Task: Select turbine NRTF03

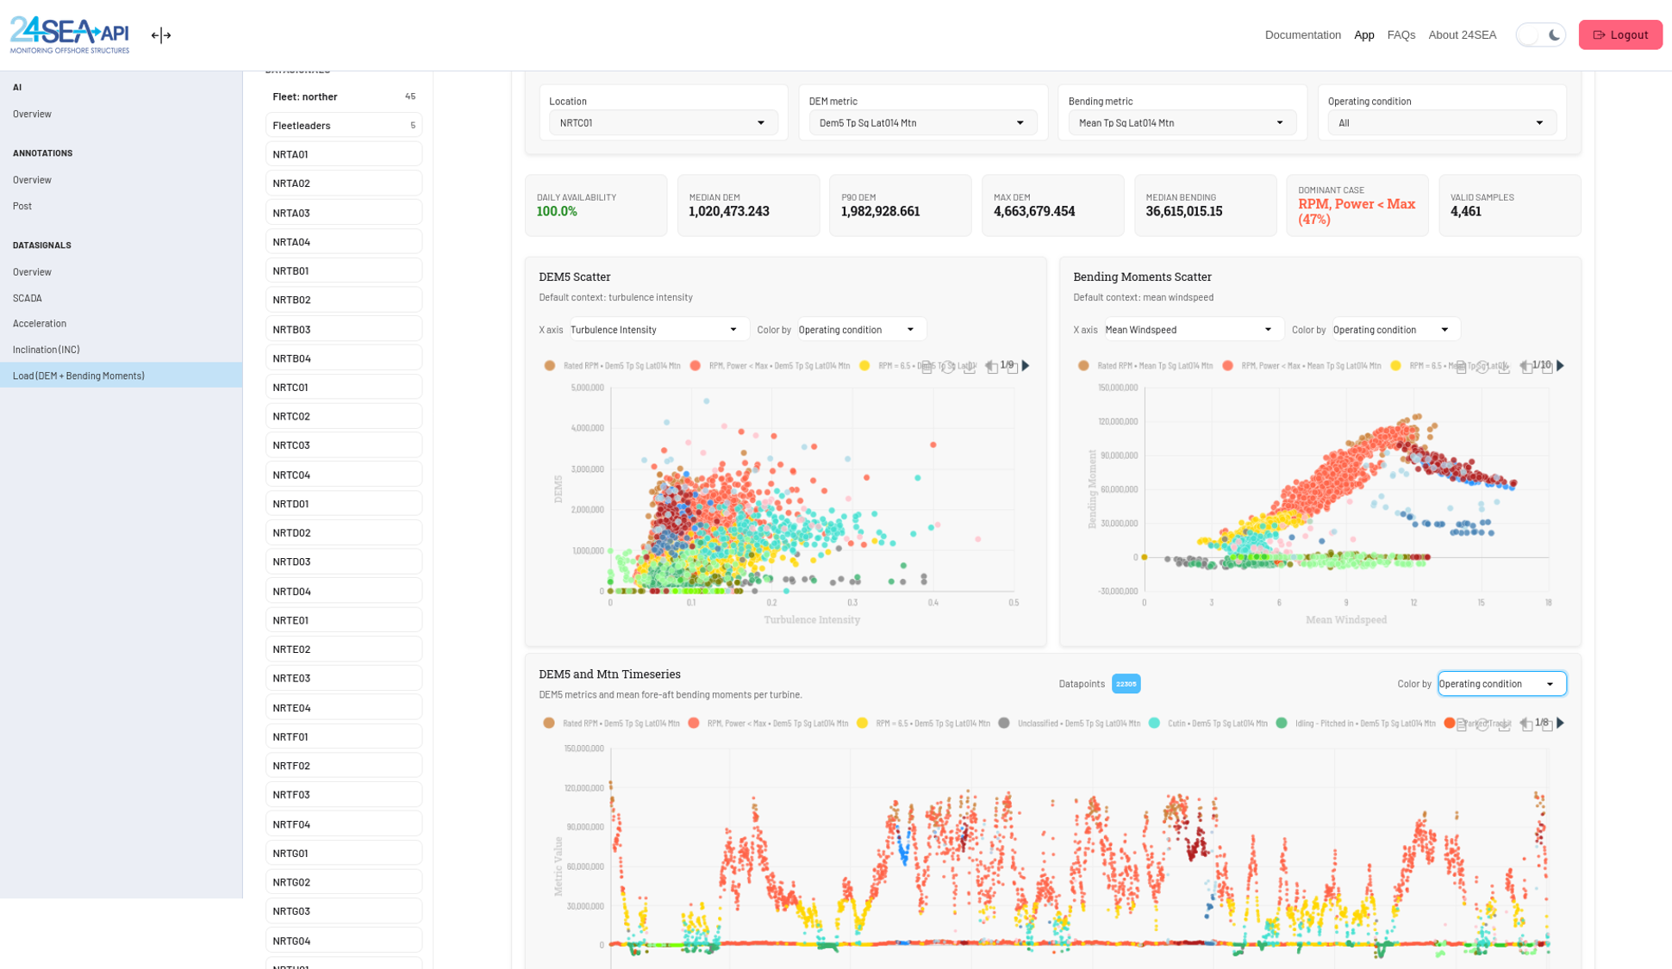Action: pyautogui.click(x=344, y=794)
